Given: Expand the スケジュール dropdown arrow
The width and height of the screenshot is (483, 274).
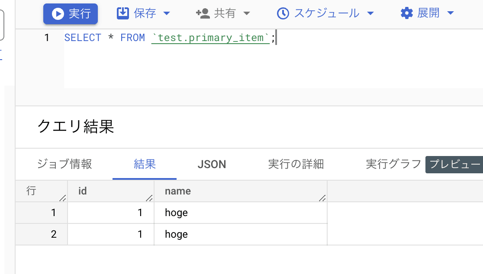Looking at the screenshot, I should pos(370,13).
